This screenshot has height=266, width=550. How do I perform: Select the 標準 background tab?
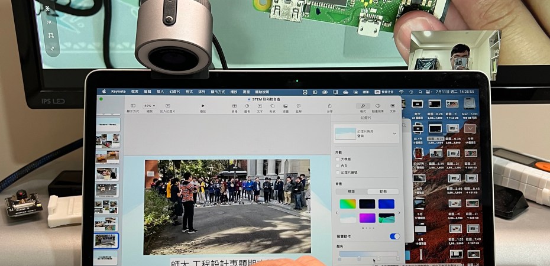[351, 192]
